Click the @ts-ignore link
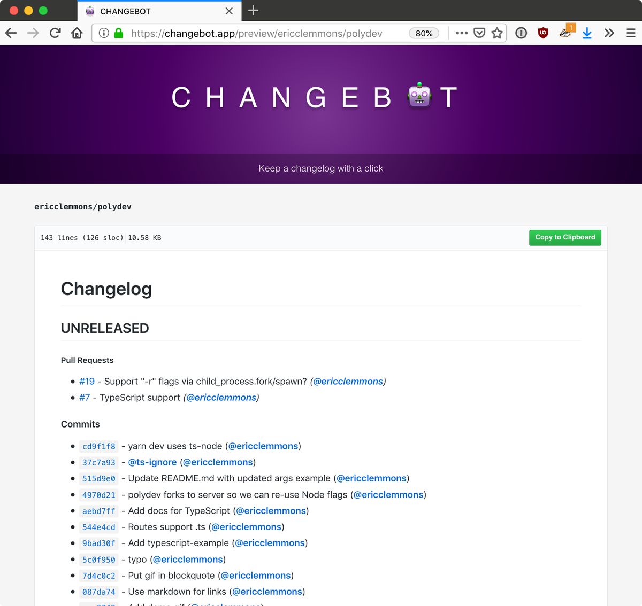The height and width of the screenshot is (606, 642). tap(152, 462)
